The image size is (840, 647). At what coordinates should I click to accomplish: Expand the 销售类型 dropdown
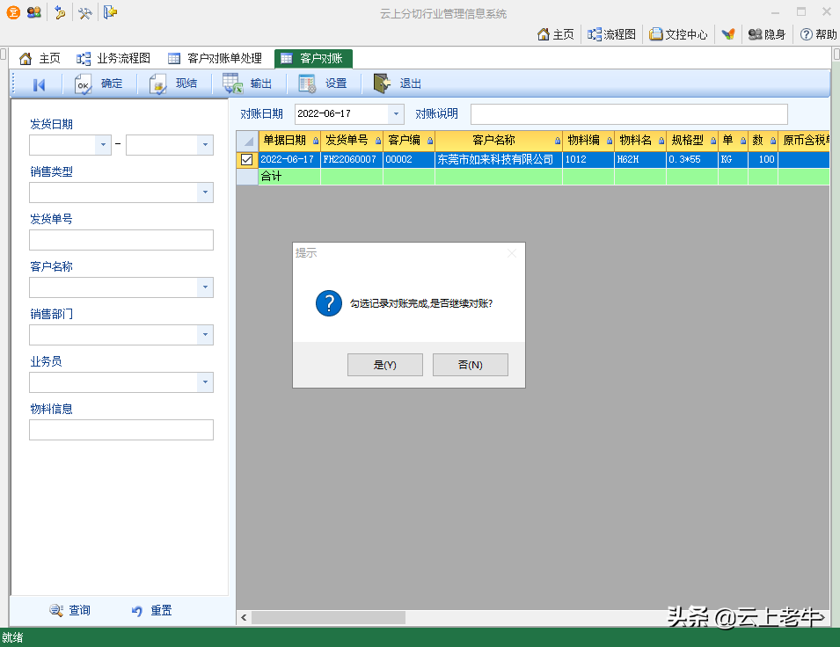click(205, 193)
